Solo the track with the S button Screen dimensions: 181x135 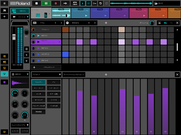click(27, 55)
